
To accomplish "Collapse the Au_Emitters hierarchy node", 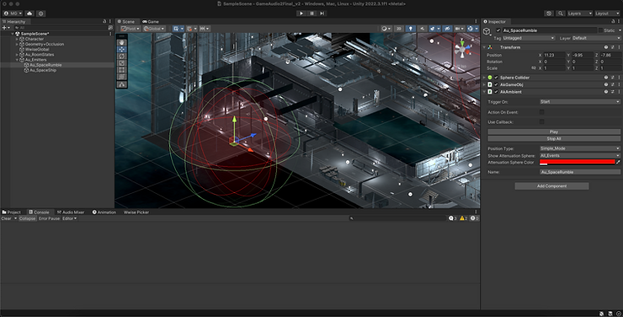I will click(17, 60).
